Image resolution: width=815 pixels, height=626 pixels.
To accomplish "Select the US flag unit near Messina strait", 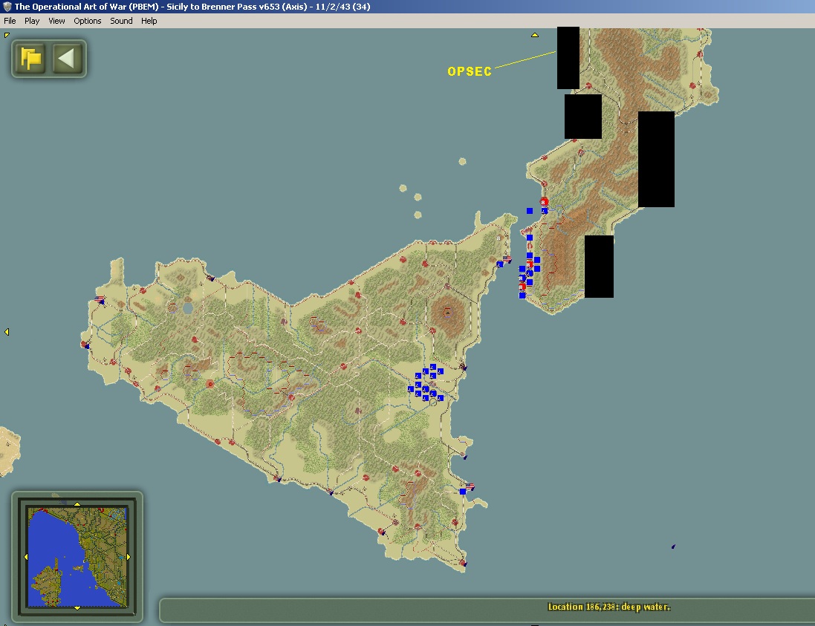I will tap(506, 259).
